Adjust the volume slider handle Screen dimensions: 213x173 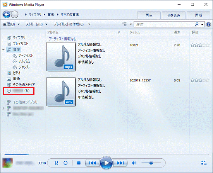tap(151, 163)
